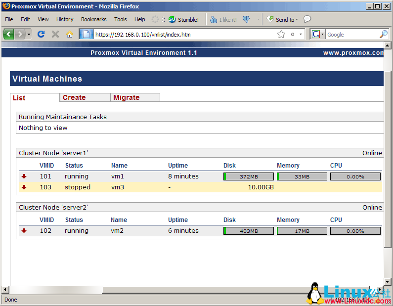Reload the page with the refresh icon
This screenshot has width=393, height=306.
(x=41, y=34)
